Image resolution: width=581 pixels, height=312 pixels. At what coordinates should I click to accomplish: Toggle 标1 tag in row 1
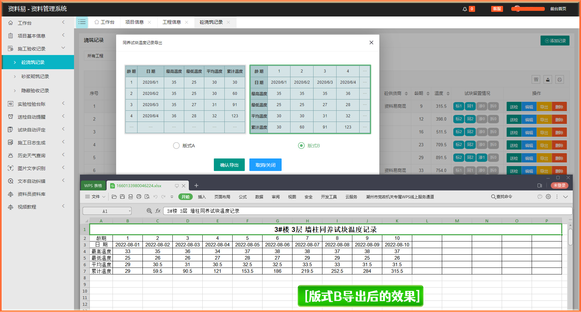pyautogui.click(x=459, y=106)
